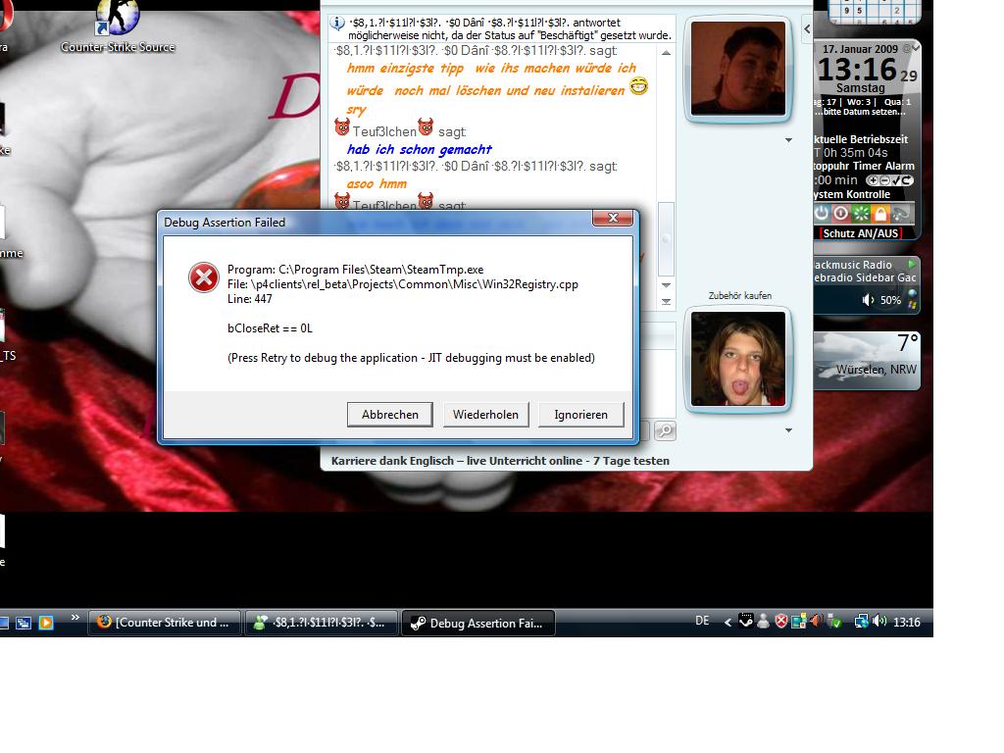Open the Würselen, NRW weather gadget
This screenshot has width=1004, height=753.
(x=867, y=361)
